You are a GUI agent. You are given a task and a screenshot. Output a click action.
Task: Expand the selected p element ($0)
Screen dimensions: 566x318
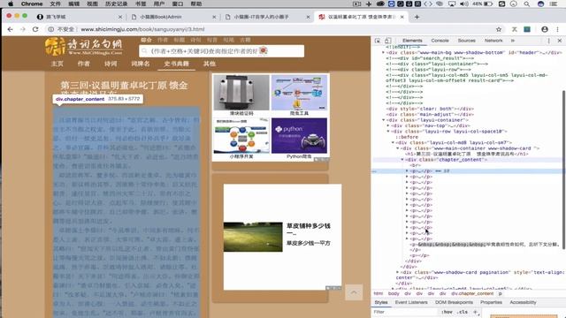407,170
